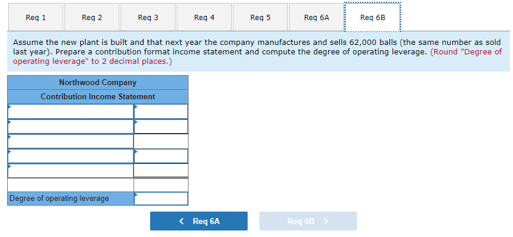This screenshot has height=237, width=513.
Task: Click first row amount input field
Action: (161, 111)
